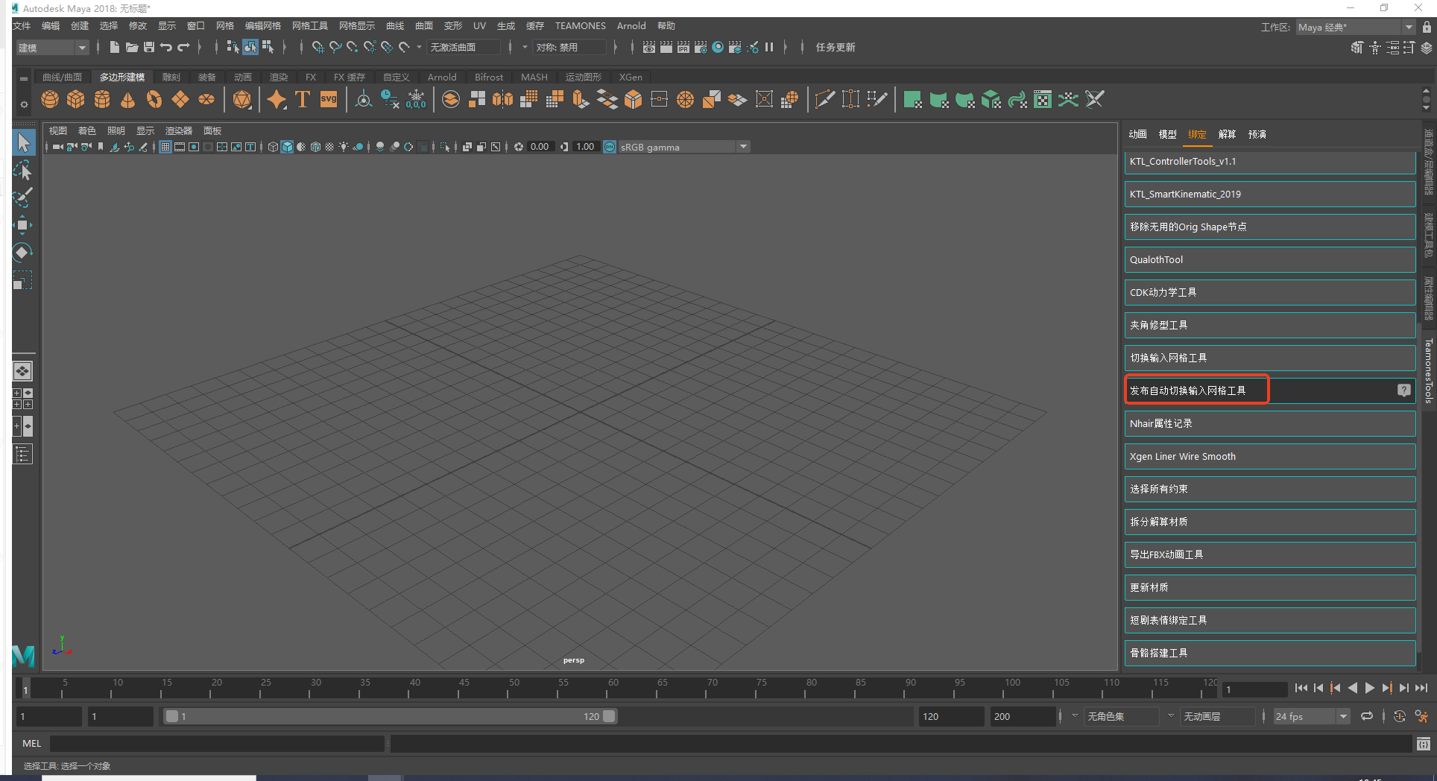Viewport: 1437px width, 781px height.
Task: Toggle the viewport grid display
Action: (165, 147)
